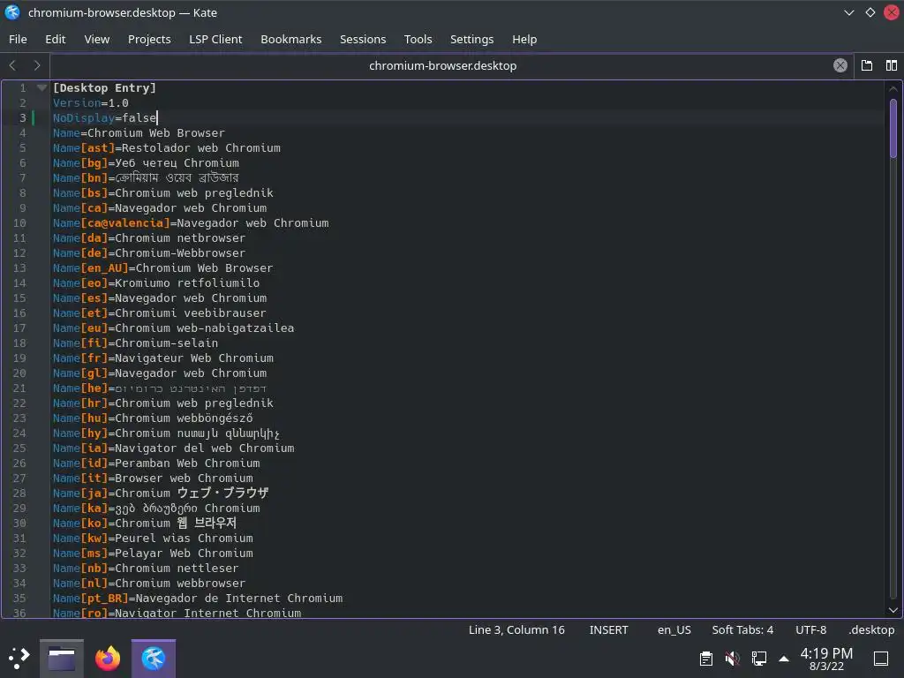This screenshot has height=678, width=904.
Task: Open the Sessions menu
Action: click(x=363, y=39)
